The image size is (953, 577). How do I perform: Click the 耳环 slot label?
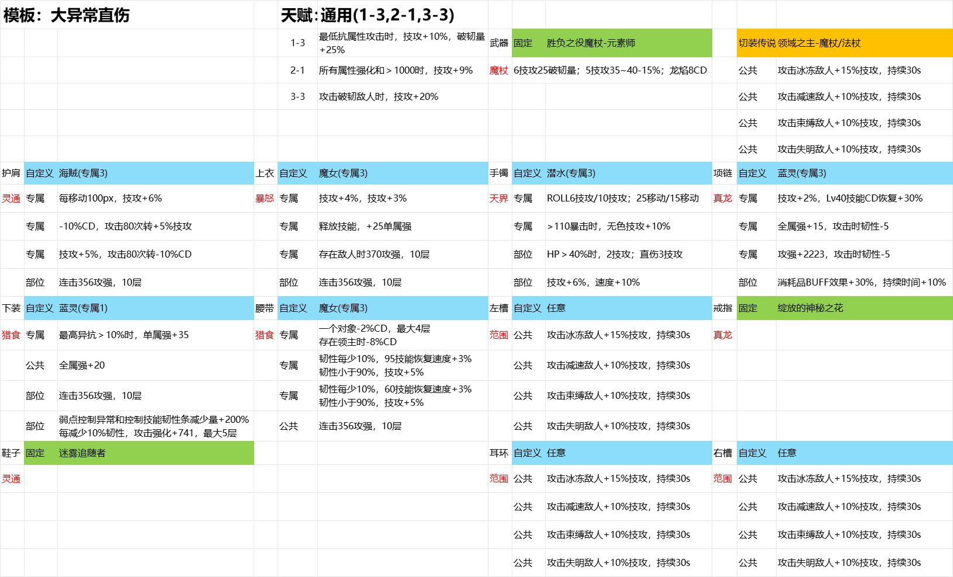click(500, 453)
